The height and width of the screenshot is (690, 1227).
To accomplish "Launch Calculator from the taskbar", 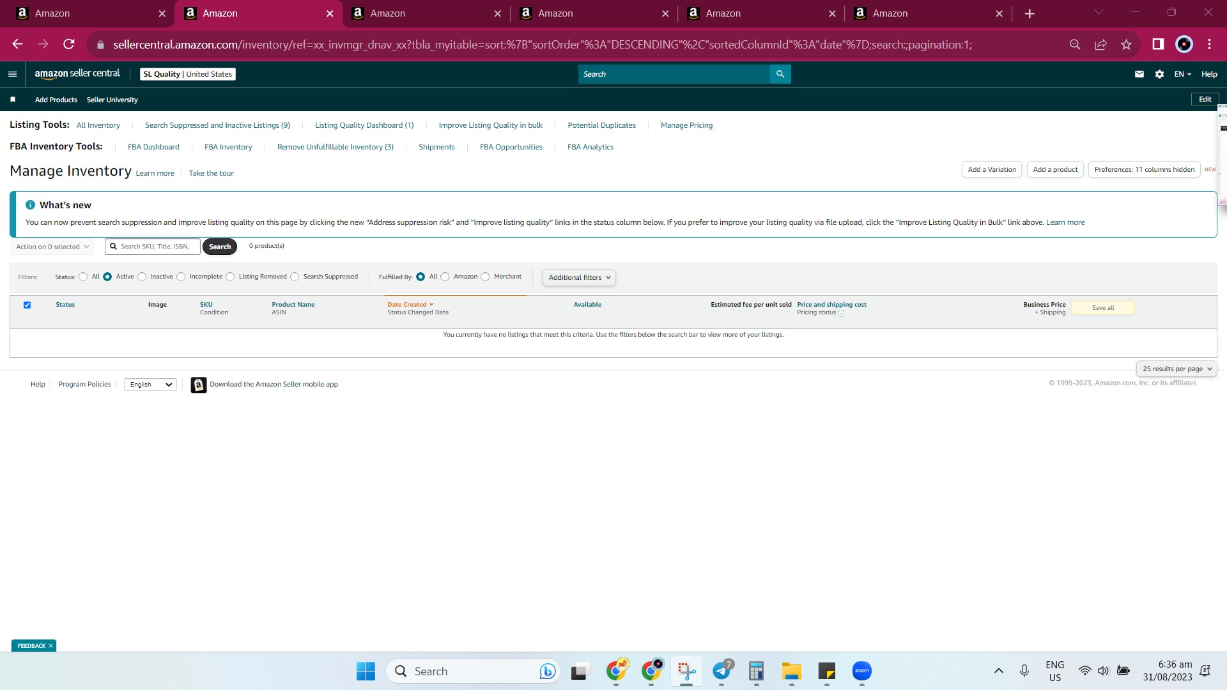I will pos(757,671).
